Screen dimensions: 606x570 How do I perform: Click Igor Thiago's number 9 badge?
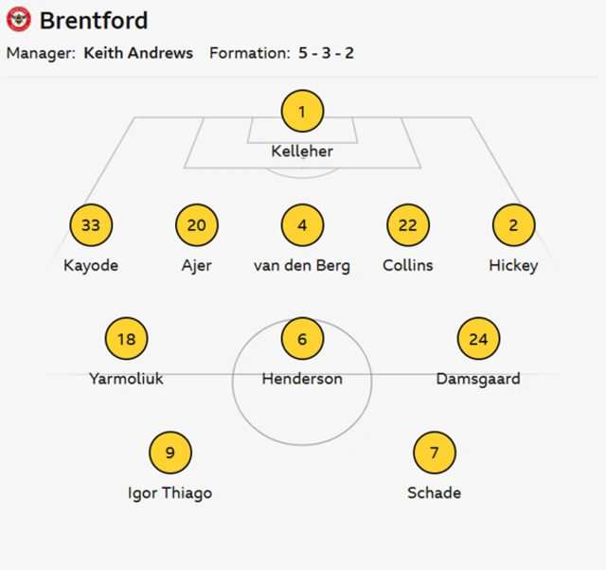point(170,453)
